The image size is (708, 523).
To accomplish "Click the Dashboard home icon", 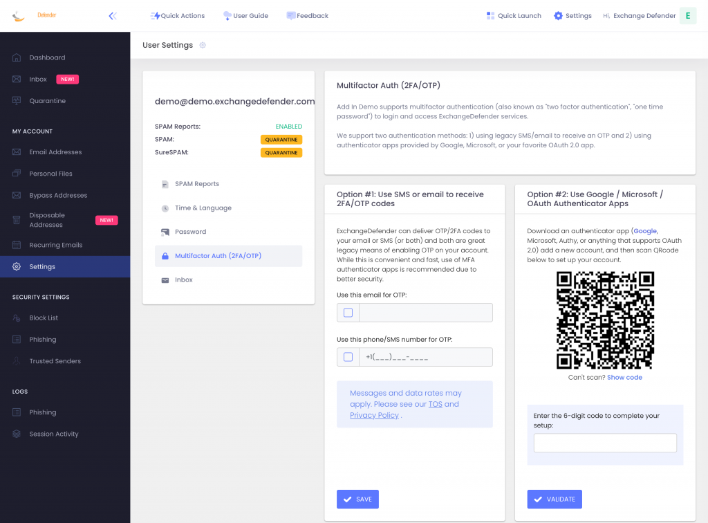I will pyautogui.click(x=17, y=57).
